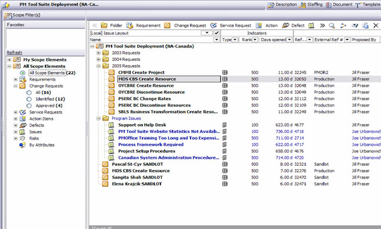Click the branch/link icon in toolbar
381x229 pixels.
pos(343,26)
